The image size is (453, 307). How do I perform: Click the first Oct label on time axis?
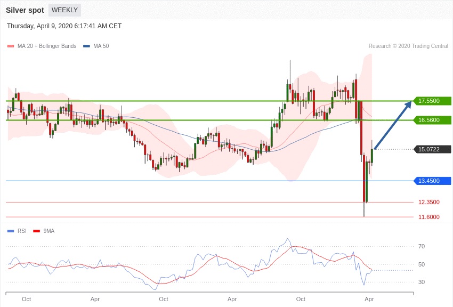click(26, 299)
